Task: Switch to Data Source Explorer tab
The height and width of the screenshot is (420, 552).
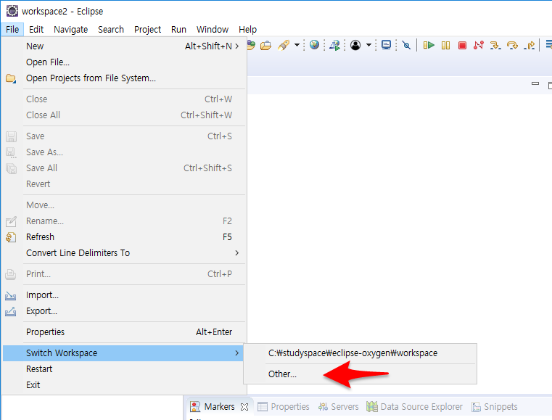Action: point(414,407)
